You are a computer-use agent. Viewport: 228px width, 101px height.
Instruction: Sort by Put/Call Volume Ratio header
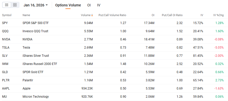(x=112, y=15)
